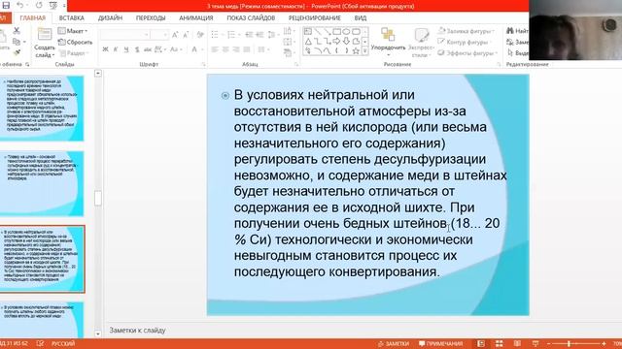Select the slide thumbnail starting with 'Плавку на штейн'
Screen dimensions: 622x349
tap(42, 183)
